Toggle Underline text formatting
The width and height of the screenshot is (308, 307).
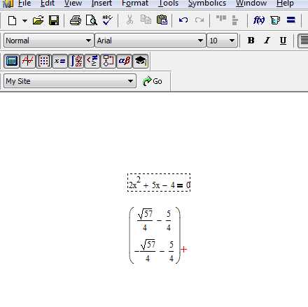tap(283, 41)
